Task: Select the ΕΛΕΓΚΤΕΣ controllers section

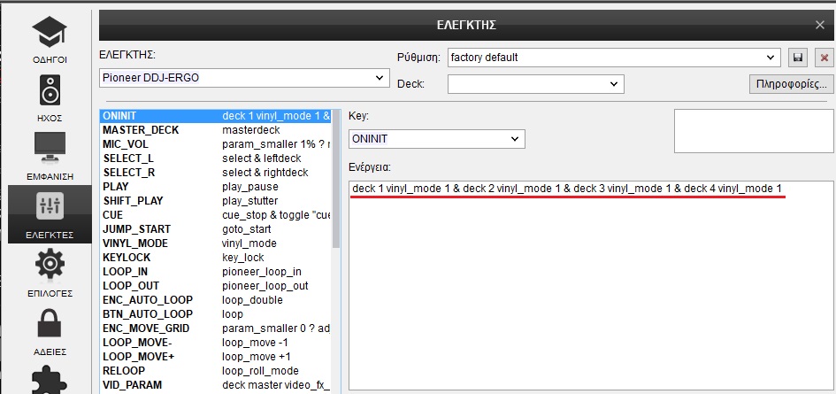Action: pyautogui.click(x=50, y=214)
